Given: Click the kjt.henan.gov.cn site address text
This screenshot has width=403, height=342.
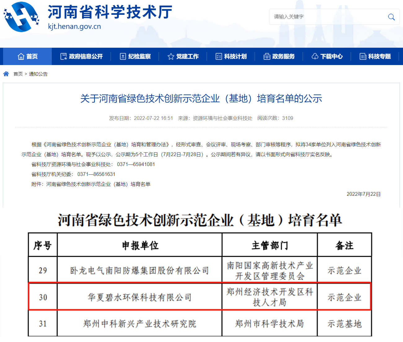Looking at the screenshot, I should [x=74, y=26].
